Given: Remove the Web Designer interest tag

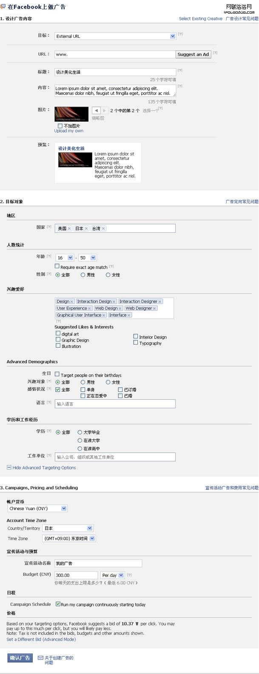Looking at the screenshot, I should pos(154,309).
